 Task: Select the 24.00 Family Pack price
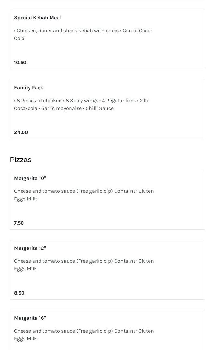(x=21, y=132)
